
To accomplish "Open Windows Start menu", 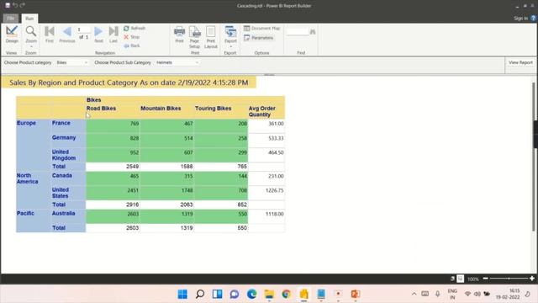I will click(182, 294).
